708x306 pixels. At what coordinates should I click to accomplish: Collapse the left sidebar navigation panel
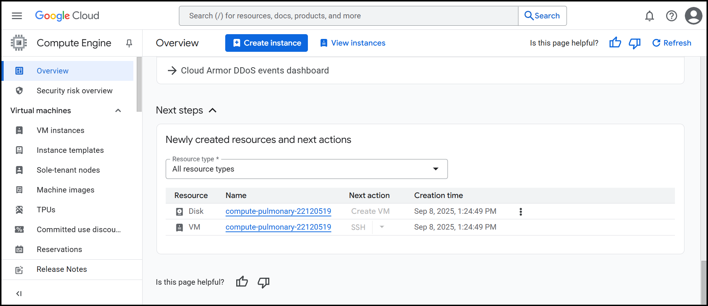coord(19,294)
